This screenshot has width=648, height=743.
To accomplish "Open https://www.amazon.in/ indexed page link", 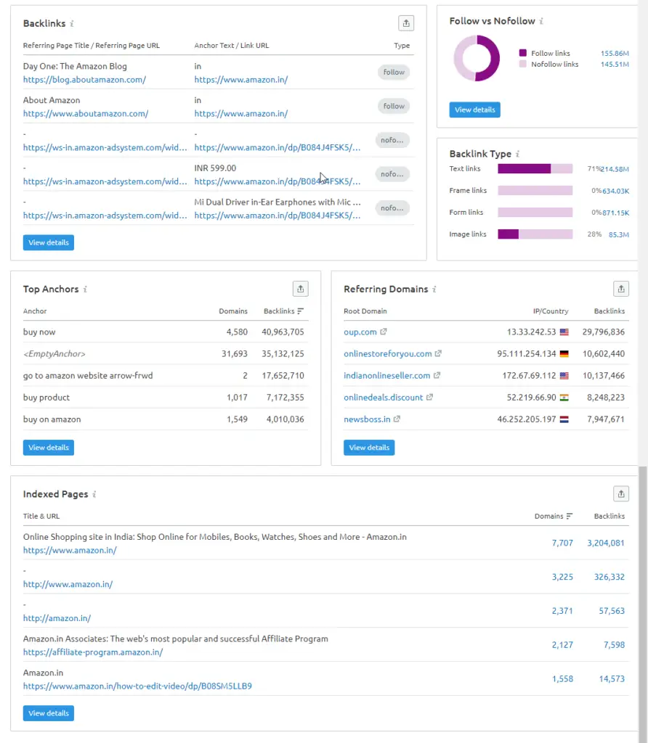I will pyautogui.click(x=70, y=550).
